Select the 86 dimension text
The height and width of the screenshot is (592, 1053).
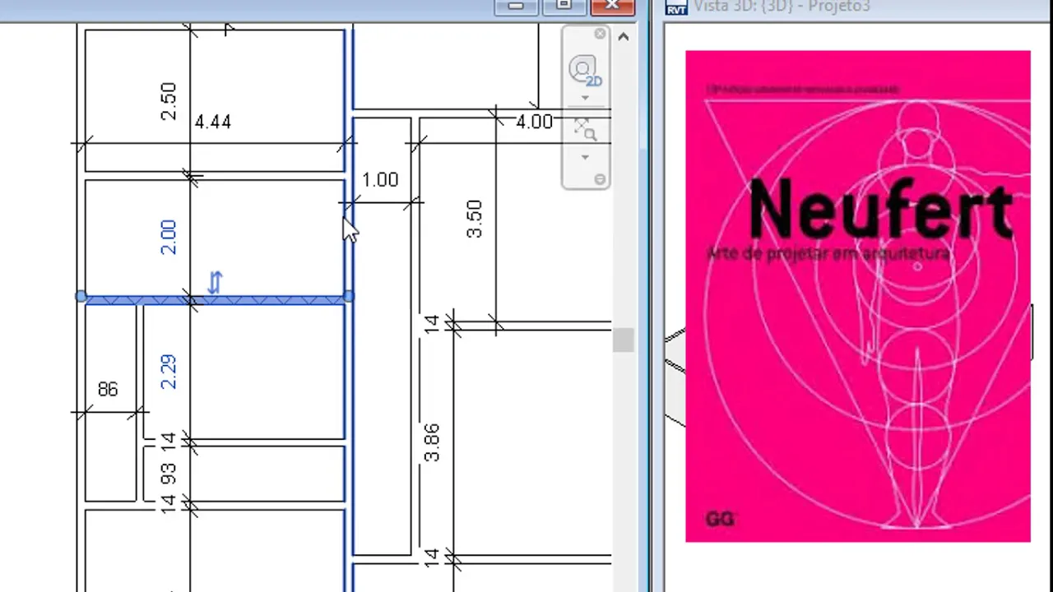coord(108,389)
